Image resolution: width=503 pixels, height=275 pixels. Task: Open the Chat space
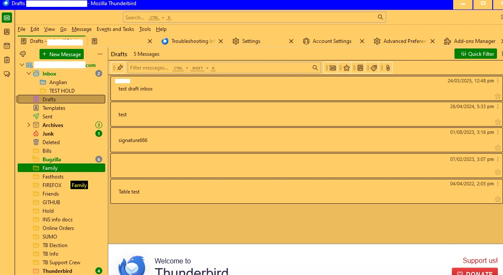[x=7, y=74]
